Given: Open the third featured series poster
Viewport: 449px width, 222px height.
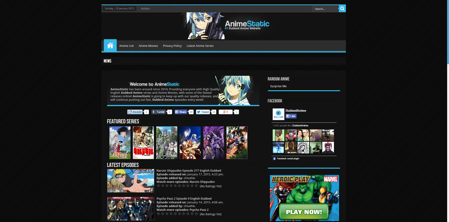Looking at the screenshot, I should 167,143.
